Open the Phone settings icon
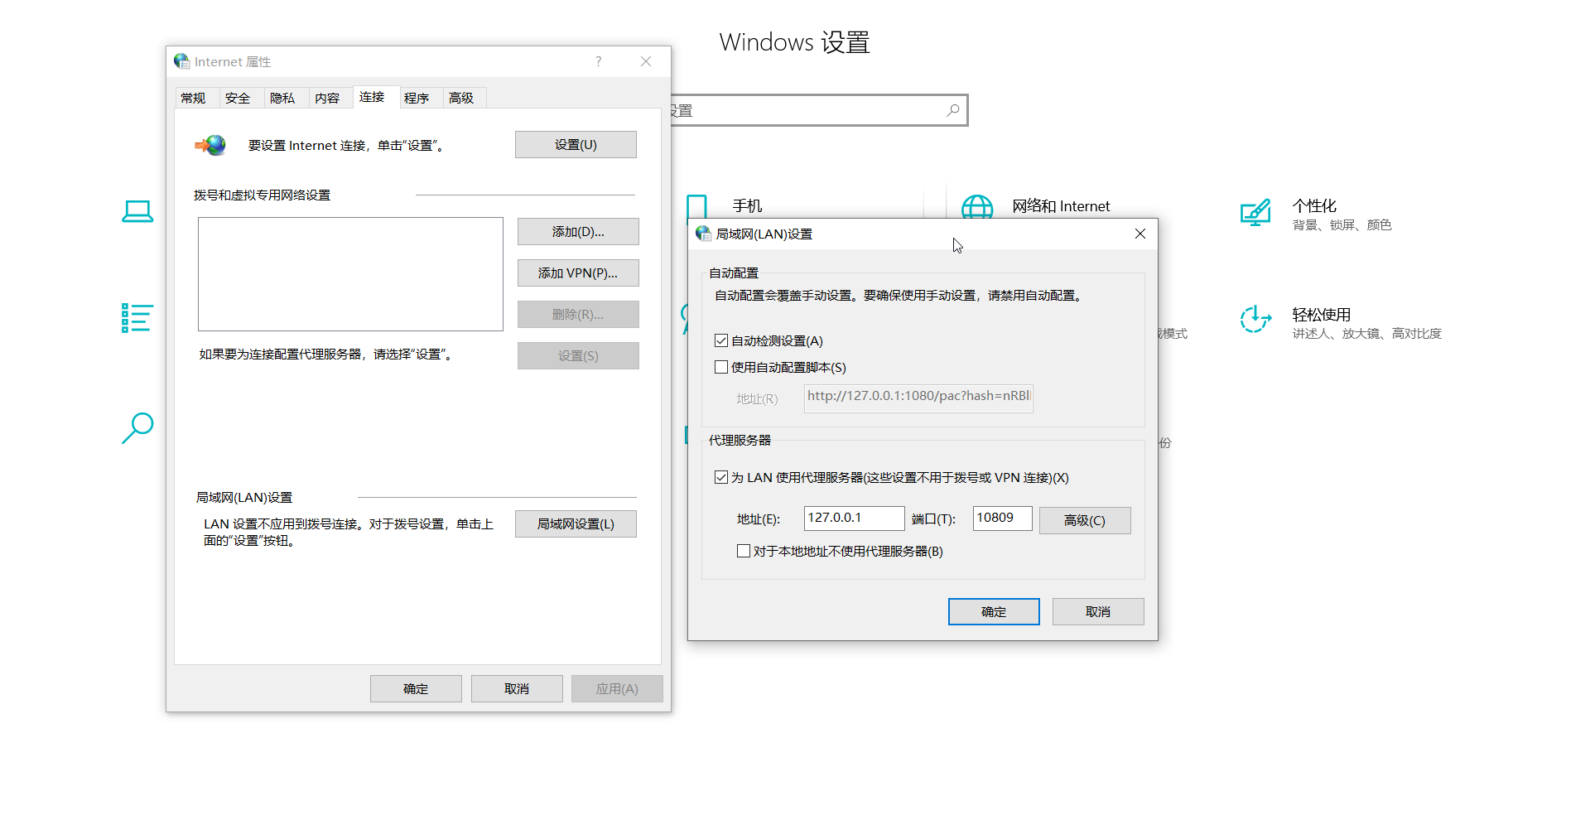The image size is (1590, 820). coord(697,206)
